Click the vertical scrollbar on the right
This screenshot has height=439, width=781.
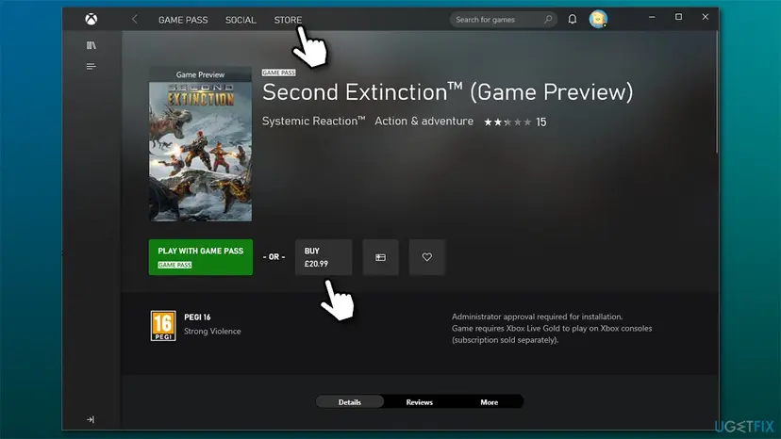pos(717,92)
